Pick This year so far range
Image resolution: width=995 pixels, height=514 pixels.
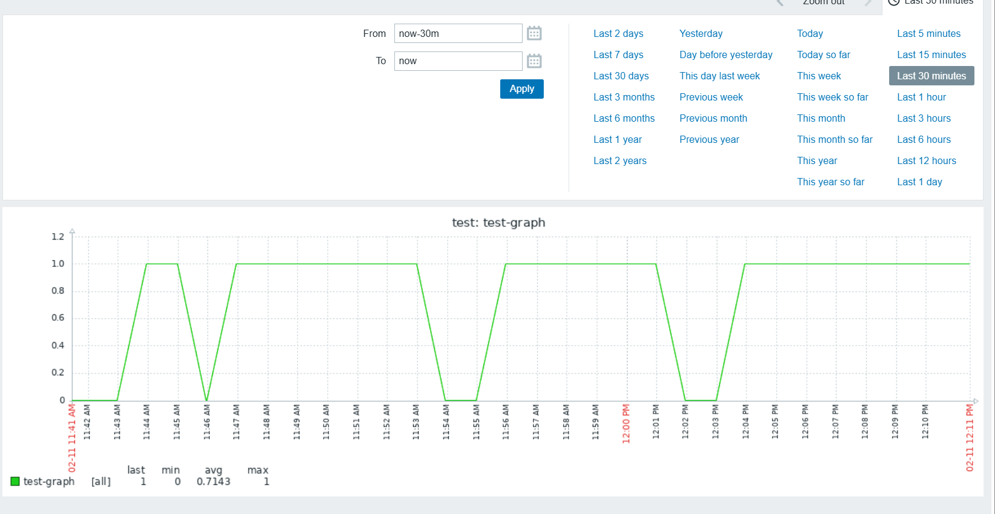pyautogui.click(x=830, y=182)
